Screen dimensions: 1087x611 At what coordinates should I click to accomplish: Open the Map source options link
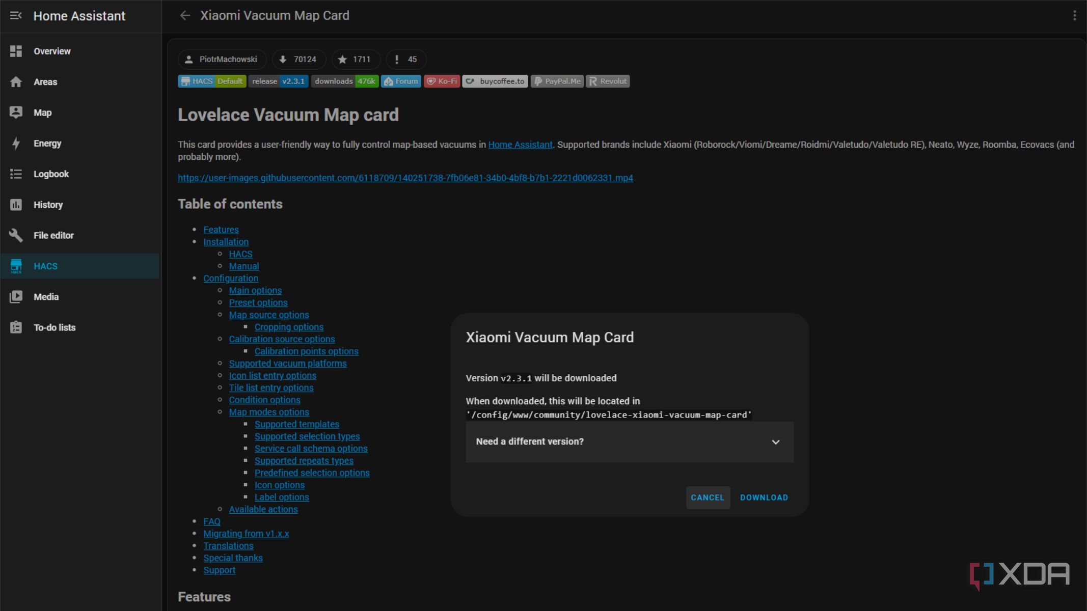pyautogui.click(x=269, y=315)
